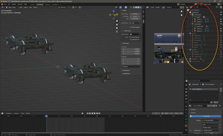Open the GGX distribution dropdown

[x=210, y=125]
